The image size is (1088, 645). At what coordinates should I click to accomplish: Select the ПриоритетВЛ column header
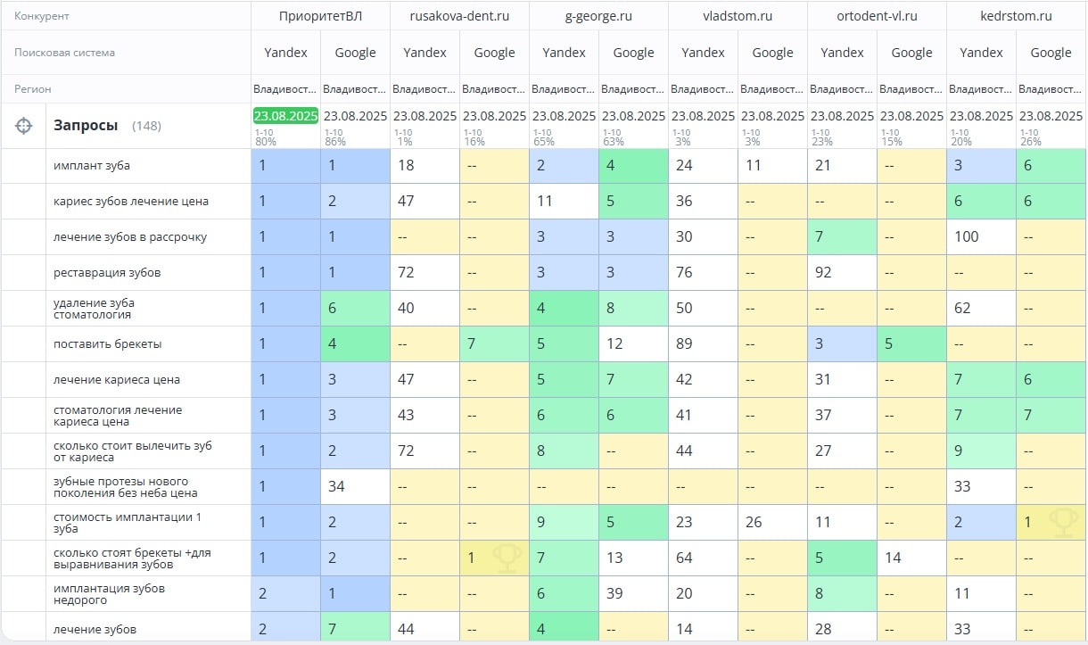(320, 16)
